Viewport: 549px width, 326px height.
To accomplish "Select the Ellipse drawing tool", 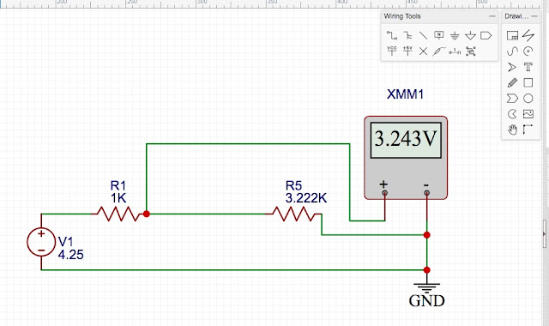I will pos(528,99).
